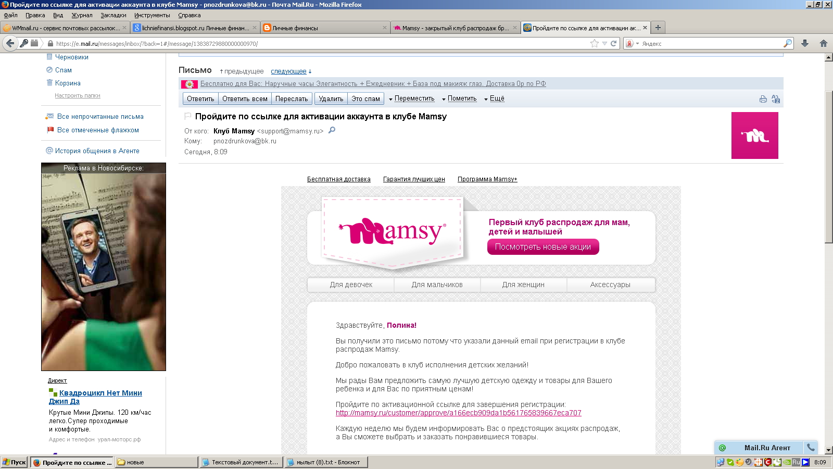
Task: Select Для девочек tab in email
Action: [351, 285]
